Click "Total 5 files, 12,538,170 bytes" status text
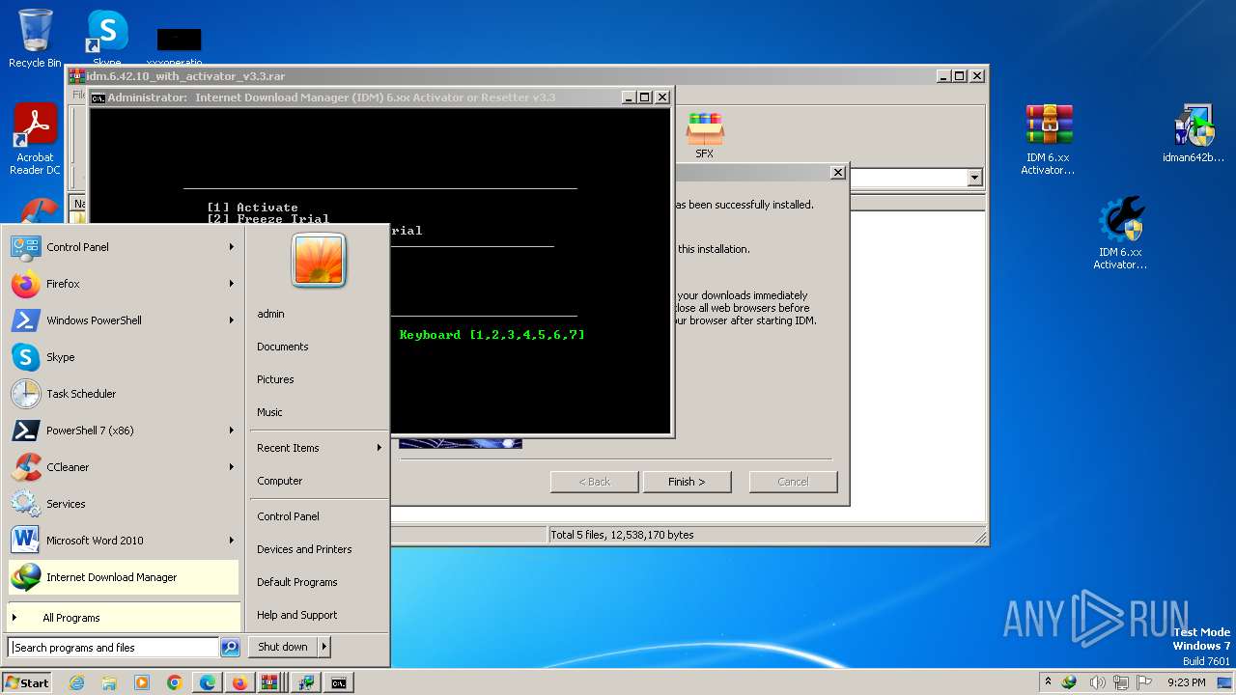The image size is (1236, 695). (622, 535)
